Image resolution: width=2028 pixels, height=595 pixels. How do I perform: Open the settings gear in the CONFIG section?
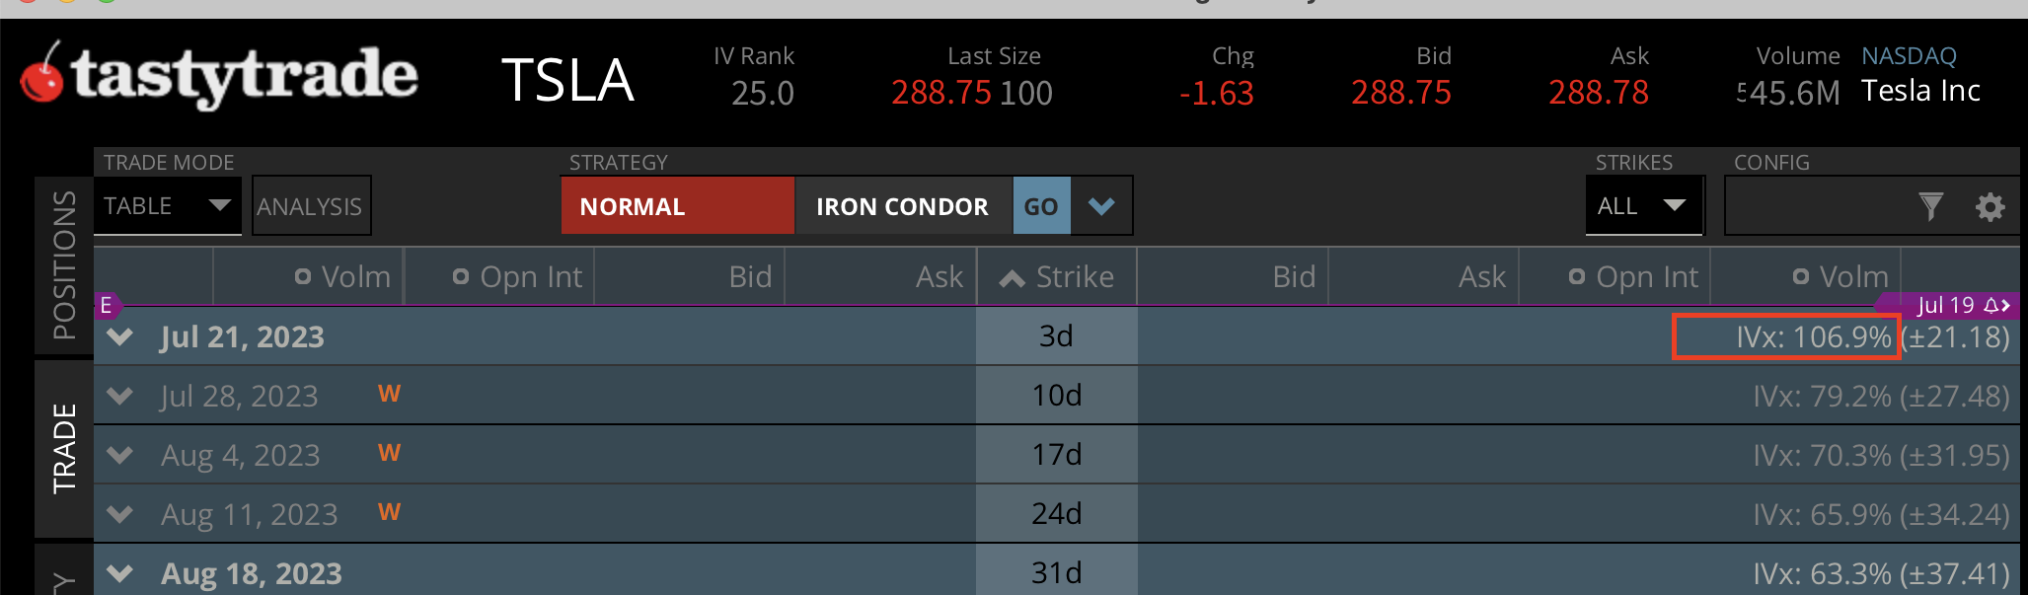coord(1990,207)
